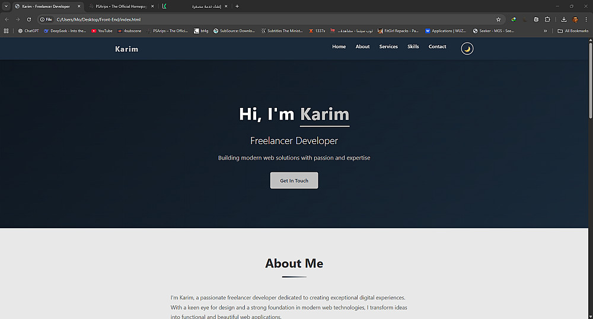This screenshot has height=319, width=593.
Task: View site information via the File icon
Action: point(46,20)
